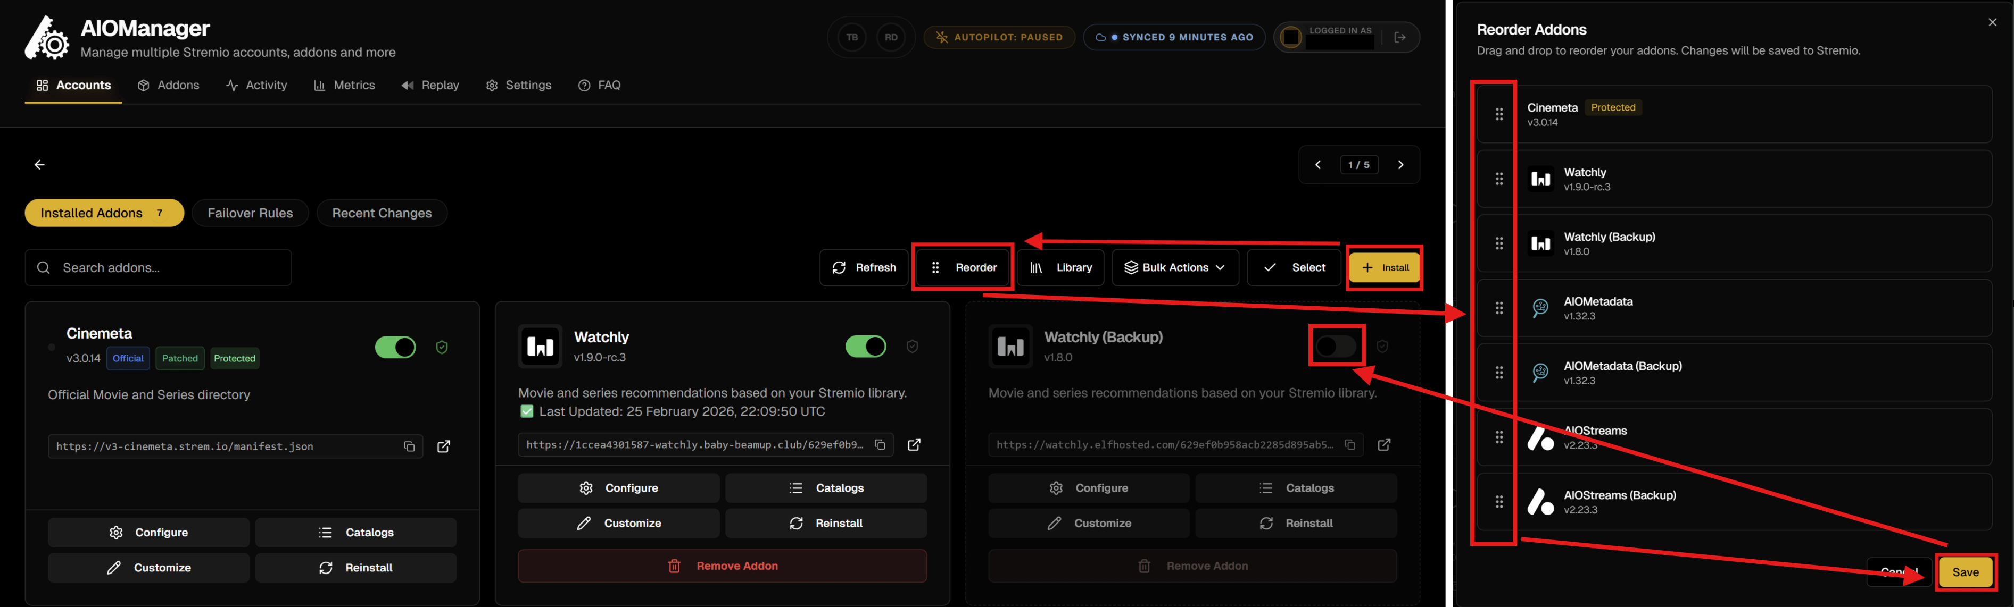Viewport: 2014px width, 607px height.
Task: Toggle the Cinemeta addon switch
Action: click(x=395, y=348)
